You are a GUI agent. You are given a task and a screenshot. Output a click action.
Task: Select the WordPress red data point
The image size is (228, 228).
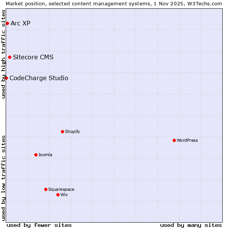(x=174, y=141)
